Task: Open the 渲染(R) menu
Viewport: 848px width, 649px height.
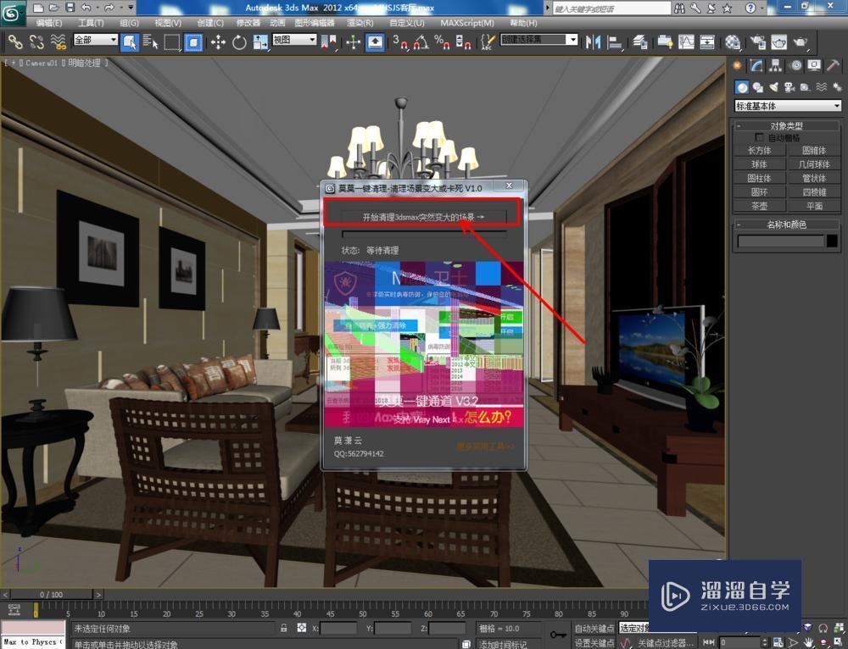Action: [x=360, y=23]
